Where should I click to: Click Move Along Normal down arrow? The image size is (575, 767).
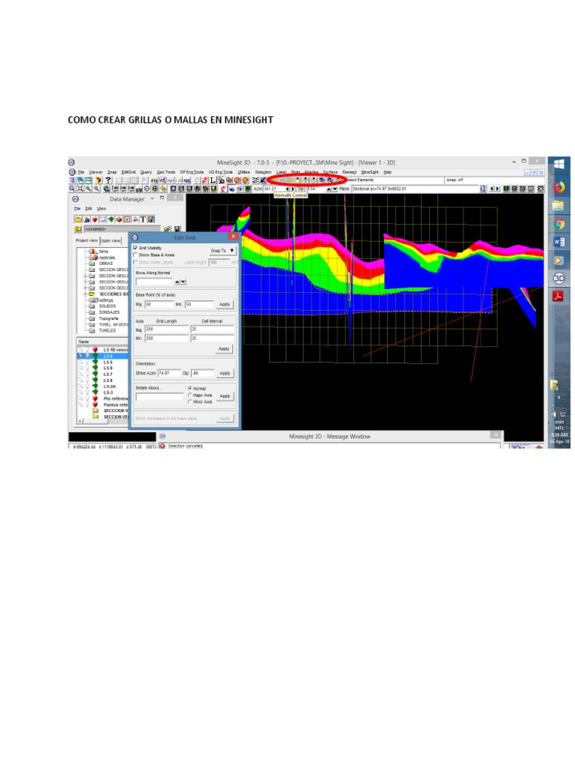183,282
